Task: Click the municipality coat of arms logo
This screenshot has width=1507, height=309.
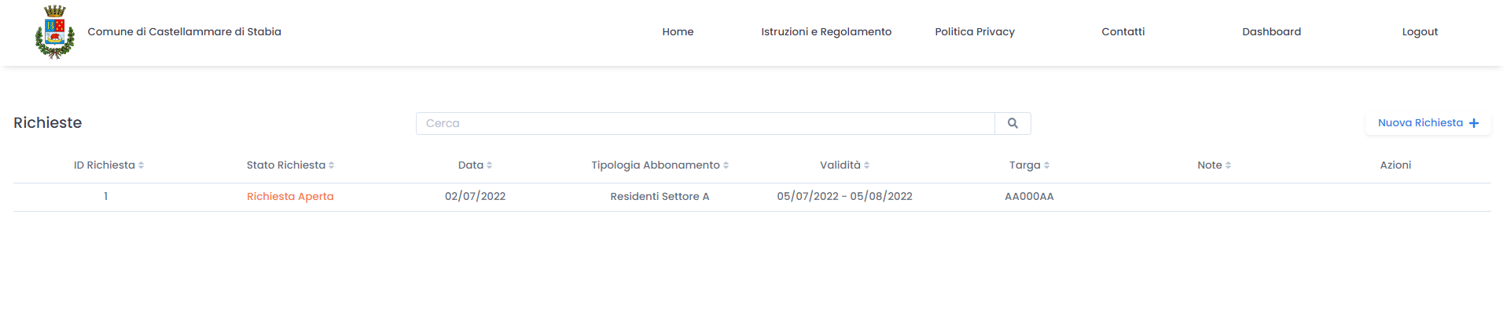Action: (55, 32)
